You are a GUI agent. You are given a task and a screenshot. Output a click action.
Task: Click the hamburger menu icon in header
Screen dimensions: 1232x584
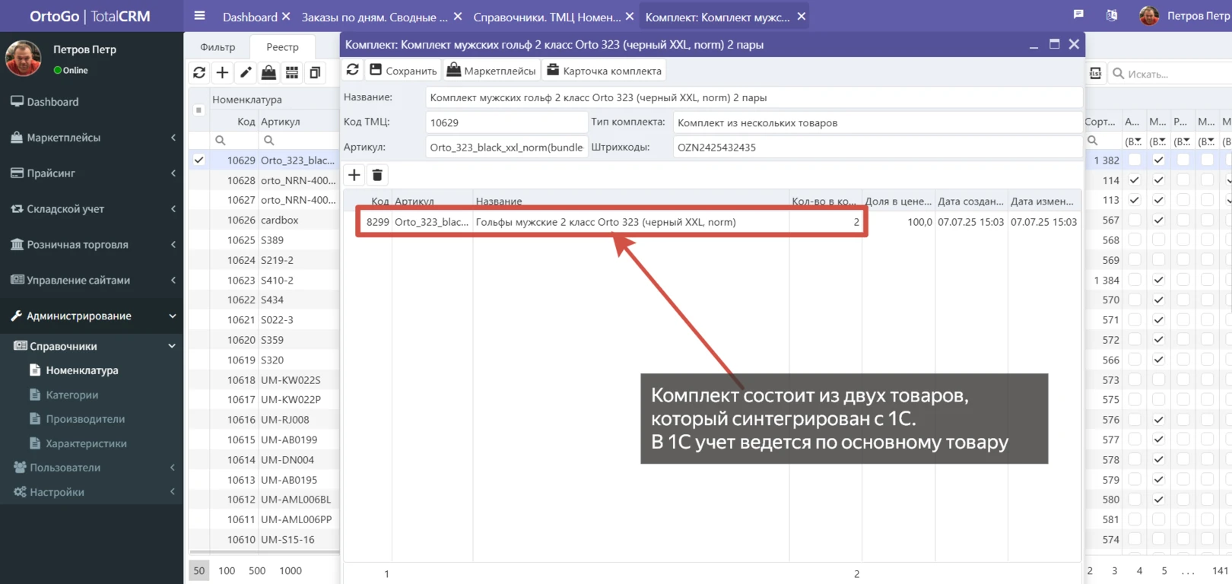[199, 16]
